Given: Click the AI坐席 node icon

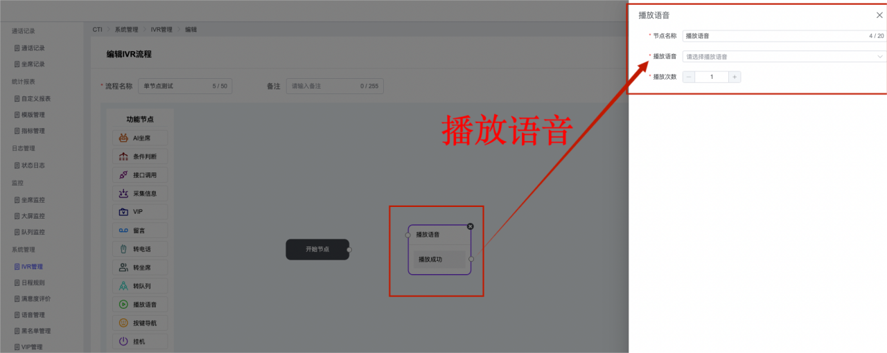Looking at the screenshot, I should [x=123, y=138].
